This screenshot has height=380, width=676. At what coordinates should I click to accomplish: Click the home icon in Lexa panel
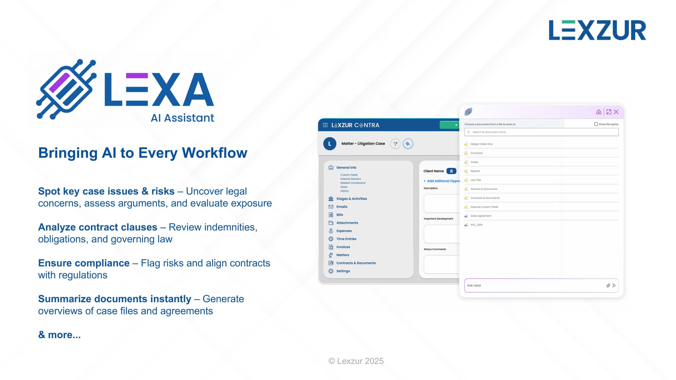(x=598, y=112)
